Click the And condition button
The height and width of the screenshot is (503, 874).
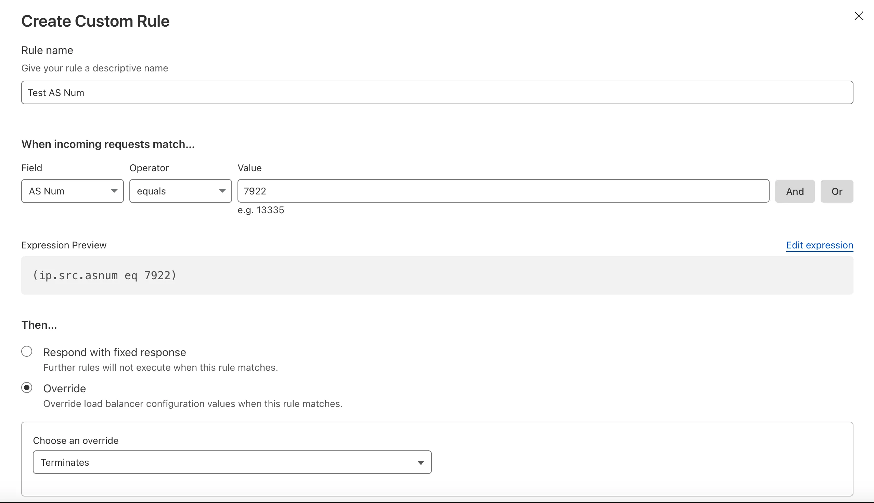click(x=794, y=191)
